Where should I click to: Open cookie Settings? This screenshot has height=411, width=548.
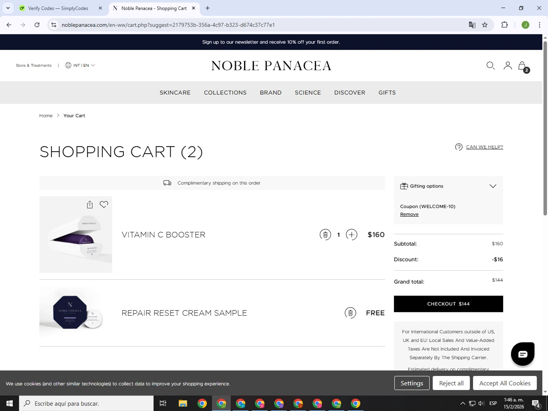412,383
